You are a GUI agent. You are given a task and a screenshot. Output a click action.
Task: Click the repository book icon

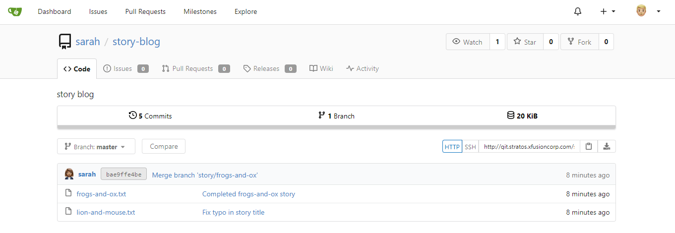click(x=64, y=42)
